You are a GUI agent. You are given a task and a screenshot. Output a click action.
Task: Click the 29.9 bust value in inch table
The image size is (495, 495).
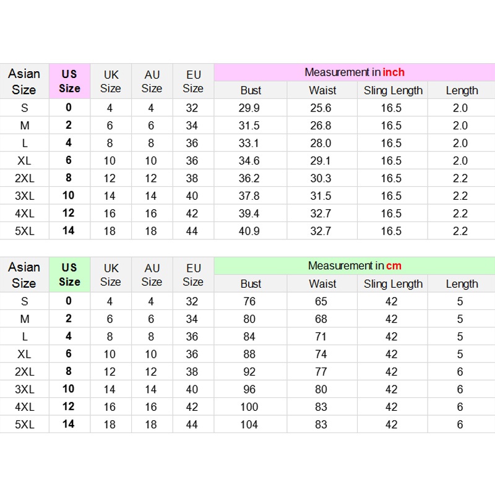pyautogui.click(x=249, y=108)
